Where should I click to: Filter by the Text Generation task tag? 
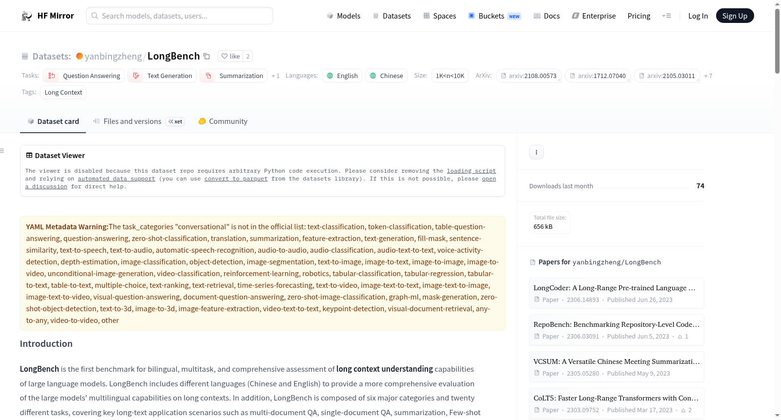pyautogui.click(x=162, y=76)
